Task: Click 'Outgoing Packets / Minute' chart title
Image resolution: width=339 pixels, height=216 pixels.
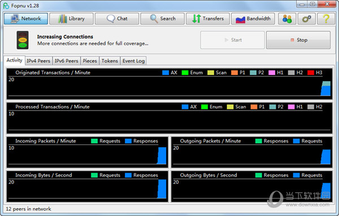Action: pyautogui.click(x=210, y=141)
